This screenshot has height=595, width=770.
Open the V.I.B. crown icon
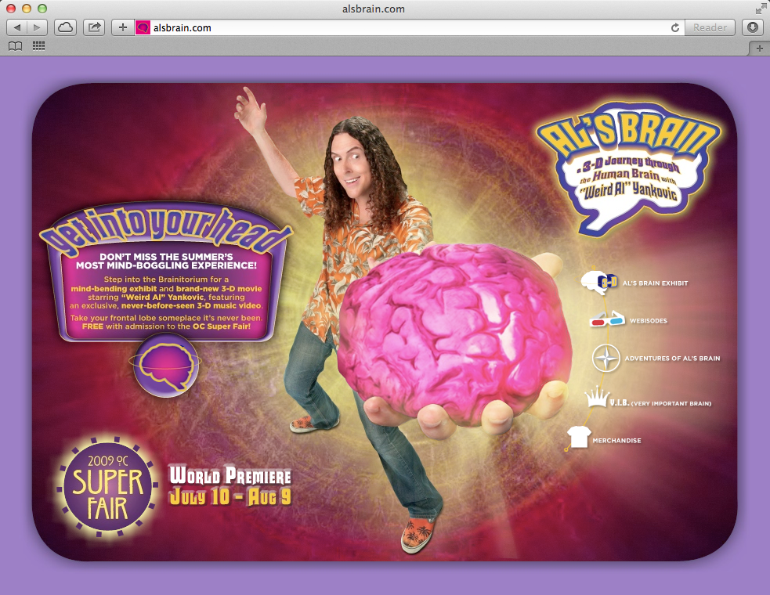pos(597,401)
